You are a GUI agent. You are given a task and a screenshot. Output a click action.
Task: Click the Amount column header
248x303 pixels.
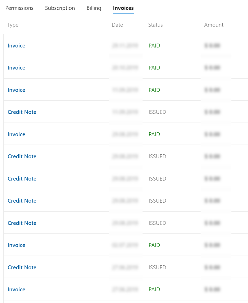click(214, 25)
